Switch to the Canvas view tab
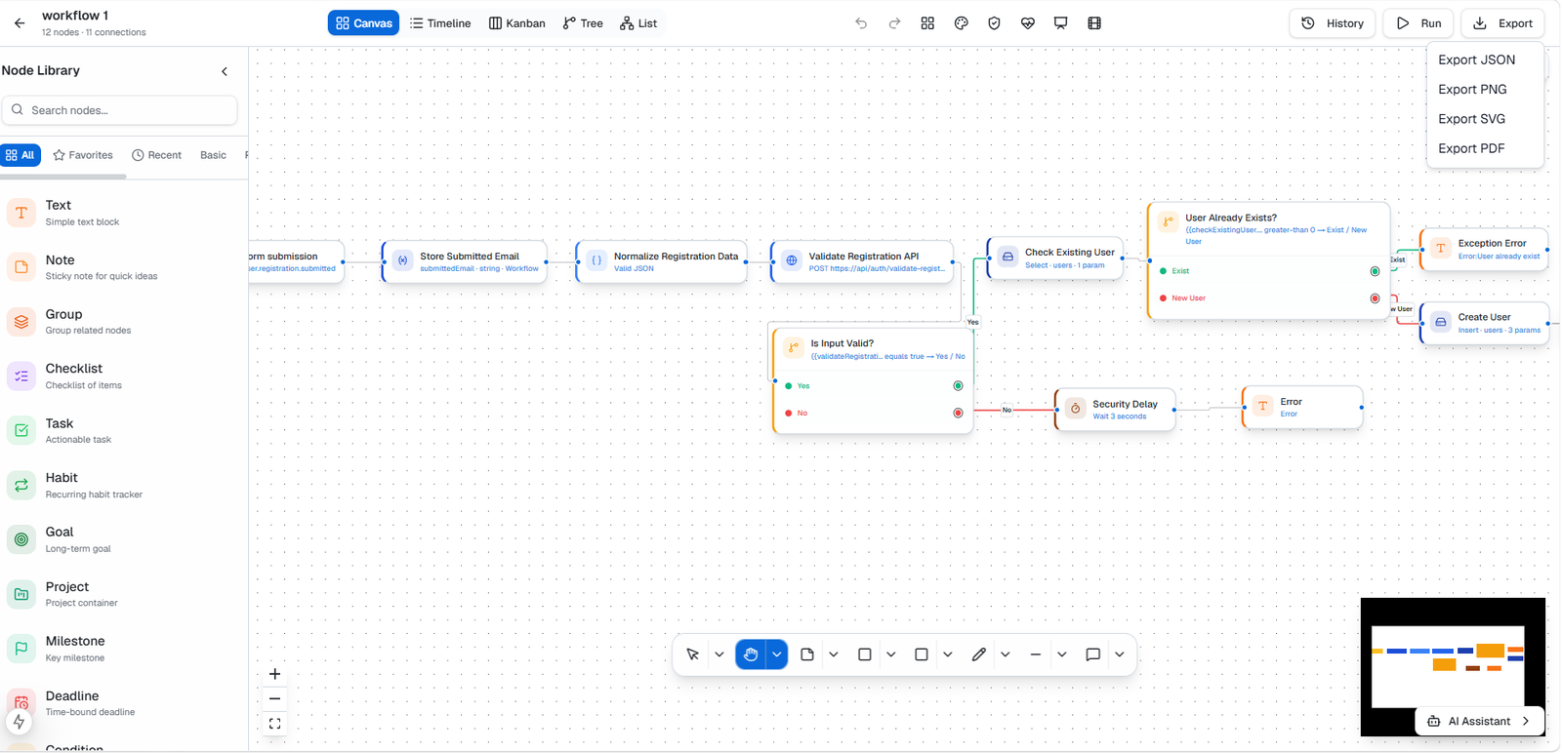The width and height of the screenshot is (1562, 753). (x=363, y=23)
